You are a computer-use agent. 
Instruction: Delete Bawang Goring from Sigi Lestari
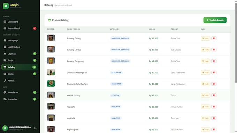point(214,50)
